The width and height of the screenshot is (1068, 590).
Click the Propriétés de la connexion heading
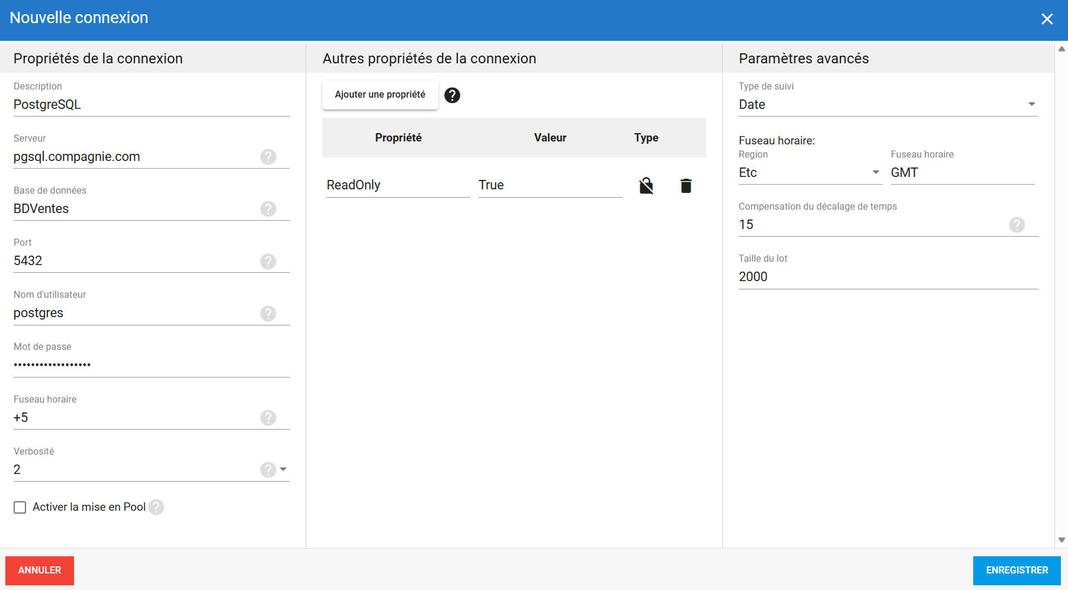coord(98,59)
